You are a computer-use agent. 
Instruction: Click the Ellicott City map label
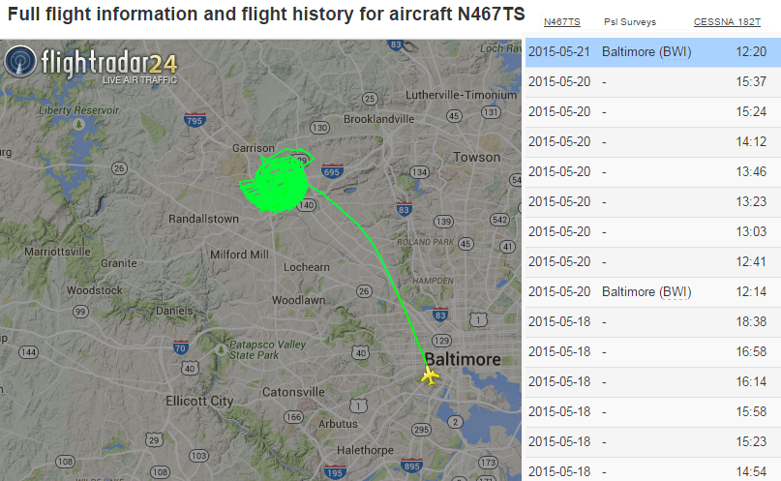(199, 402)
